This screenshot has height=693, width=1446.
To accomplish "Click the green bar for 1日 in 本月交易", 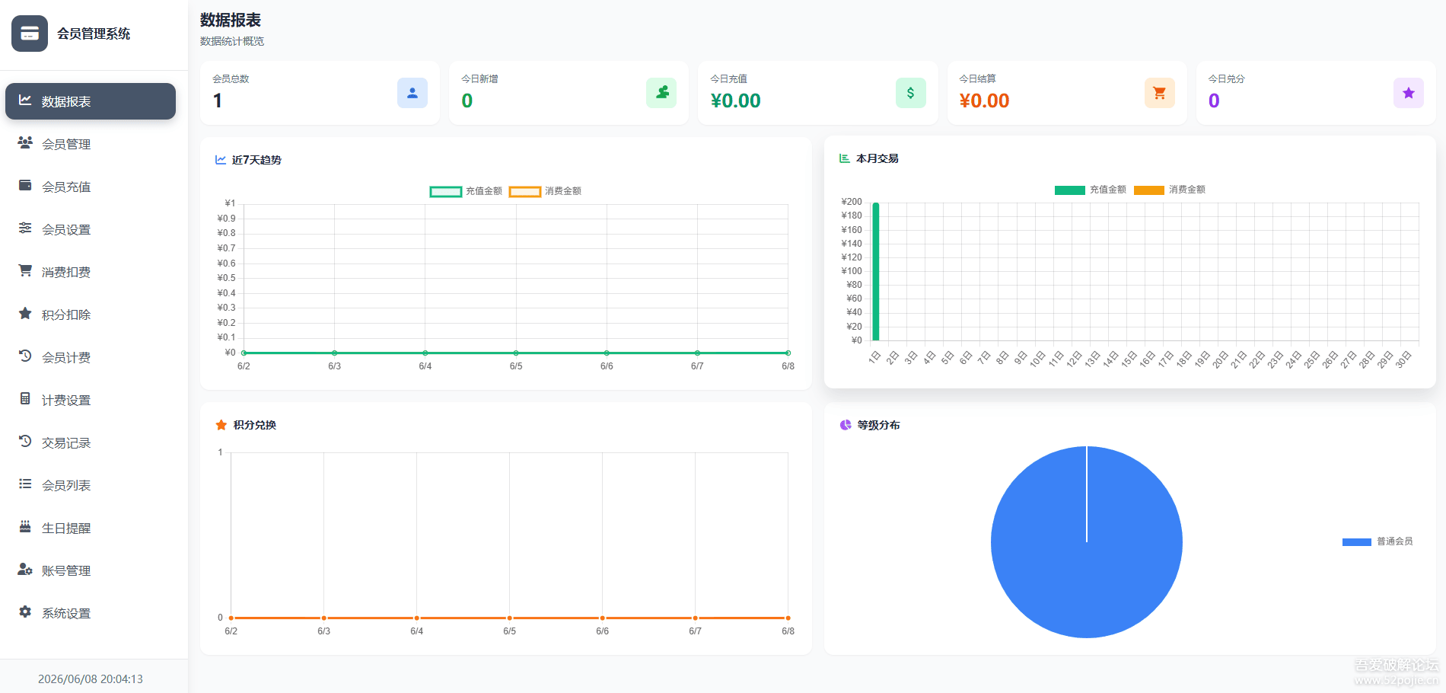I will (x=876, y=272).
